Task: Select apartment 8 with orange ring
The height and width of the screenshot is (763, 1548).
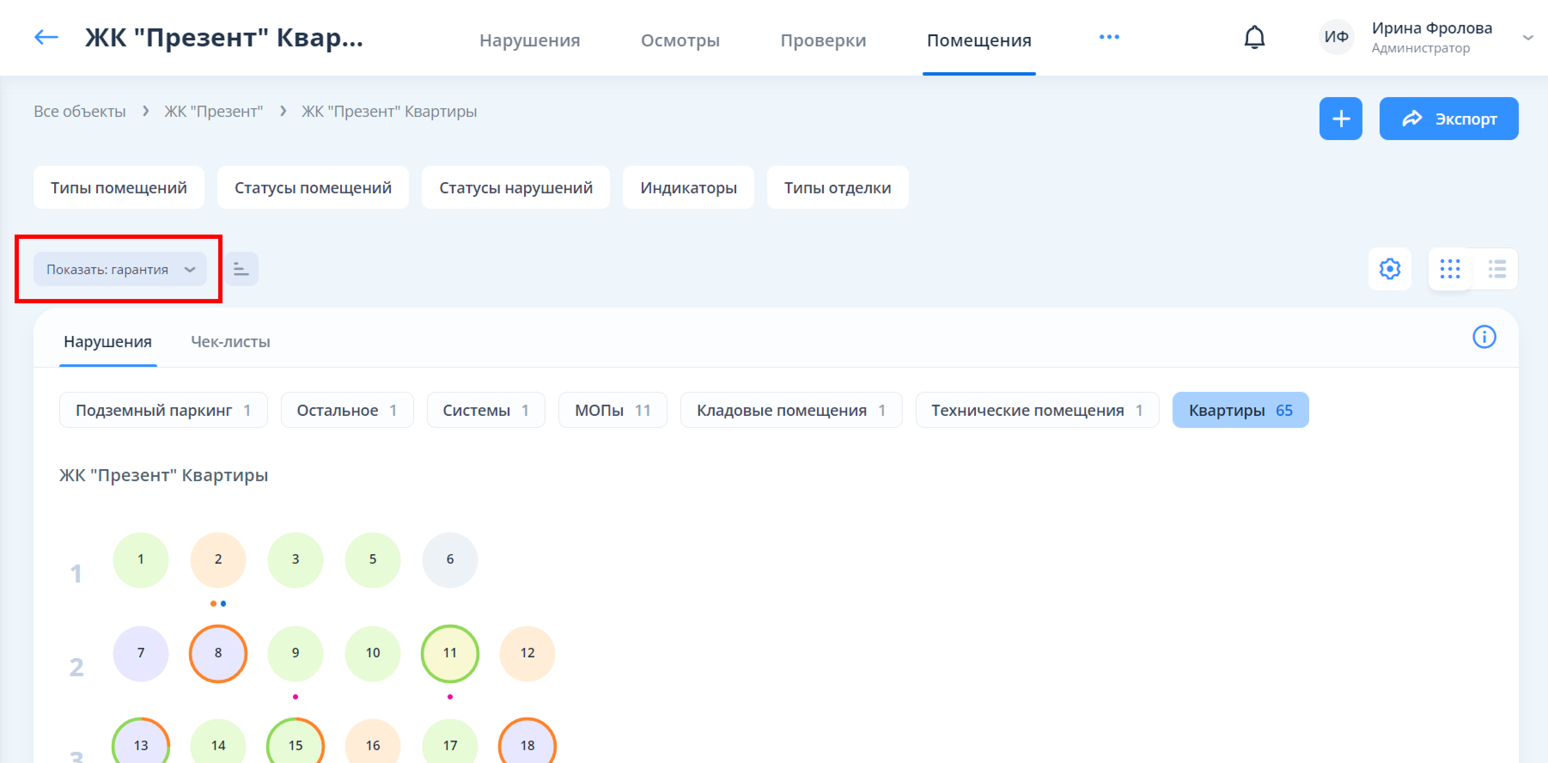Action: (x=217, y=653)
